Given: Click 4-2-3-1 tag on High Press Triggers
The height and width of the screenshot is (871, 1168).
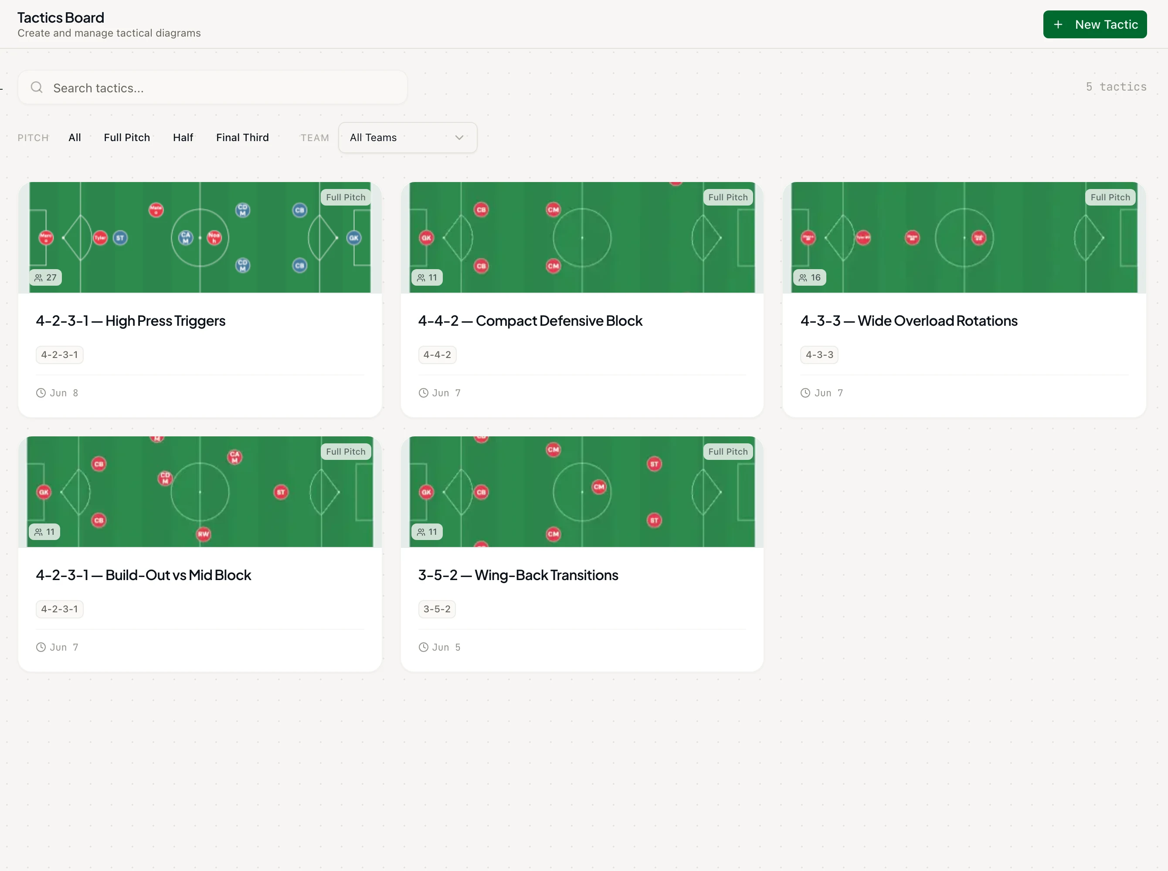Looking at the screenshot, I should coord(60,355).
